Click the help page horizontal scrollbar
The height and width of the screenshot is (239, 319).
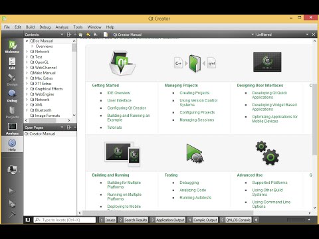coord(167,212)
